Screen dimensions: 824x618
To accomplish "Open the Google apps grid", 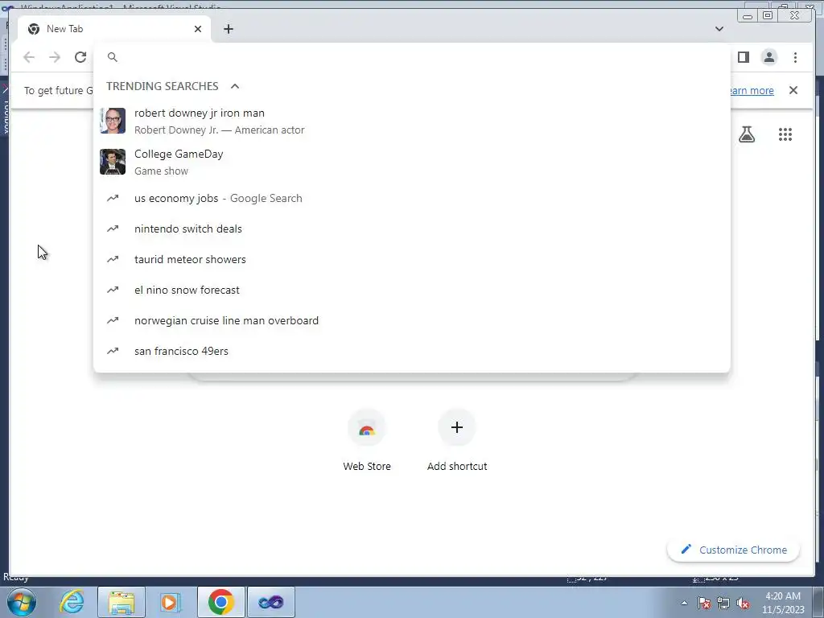I will [x=785, y=134].
